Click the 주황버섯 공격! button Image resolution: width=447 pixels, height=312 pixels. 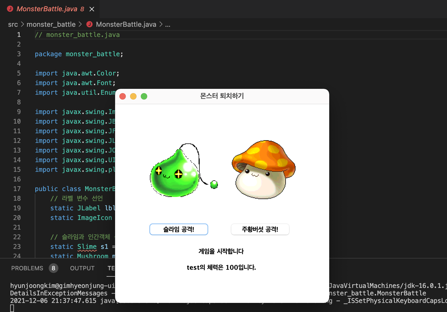(260, 229)
